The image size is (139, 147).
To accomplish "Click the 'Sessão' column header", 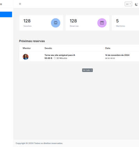I will click(x=48, y=48).
